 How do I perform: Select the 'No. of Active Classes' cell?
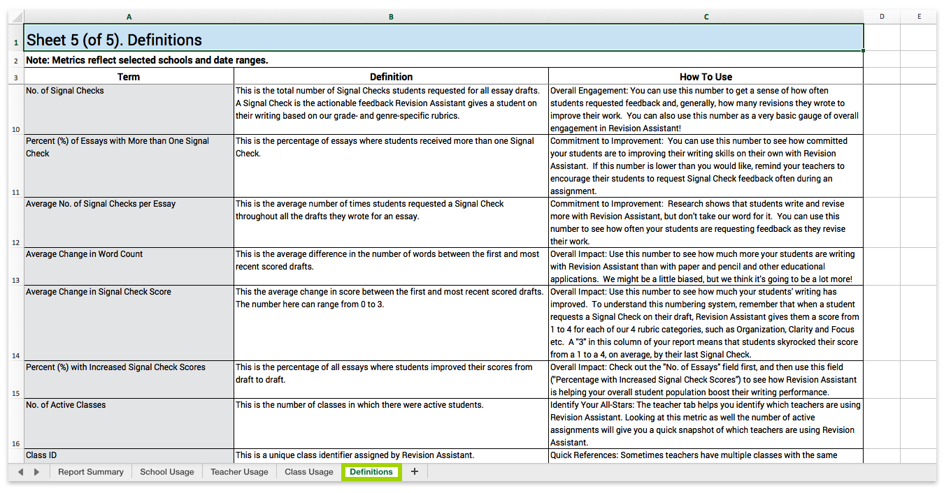point(129,424)
